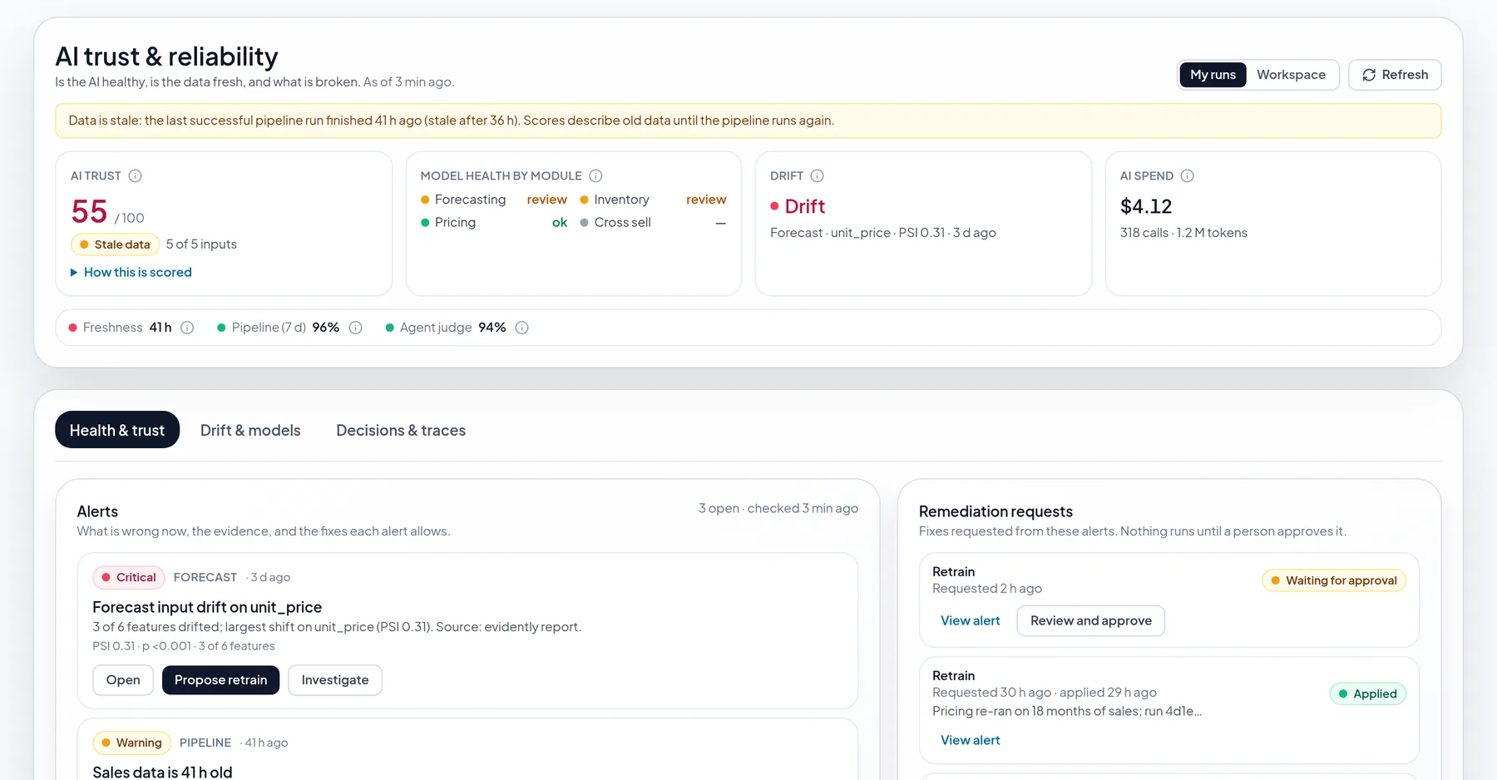Click Review and approve for pending retrain
Image resolution: width=1497 pixels, height=780 pixels.
click(x=1090, y=621)
